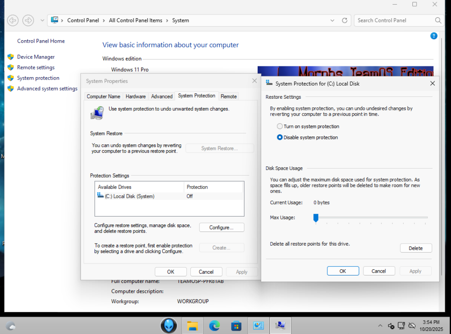Open Device Manager link

(x=36, y=57)
